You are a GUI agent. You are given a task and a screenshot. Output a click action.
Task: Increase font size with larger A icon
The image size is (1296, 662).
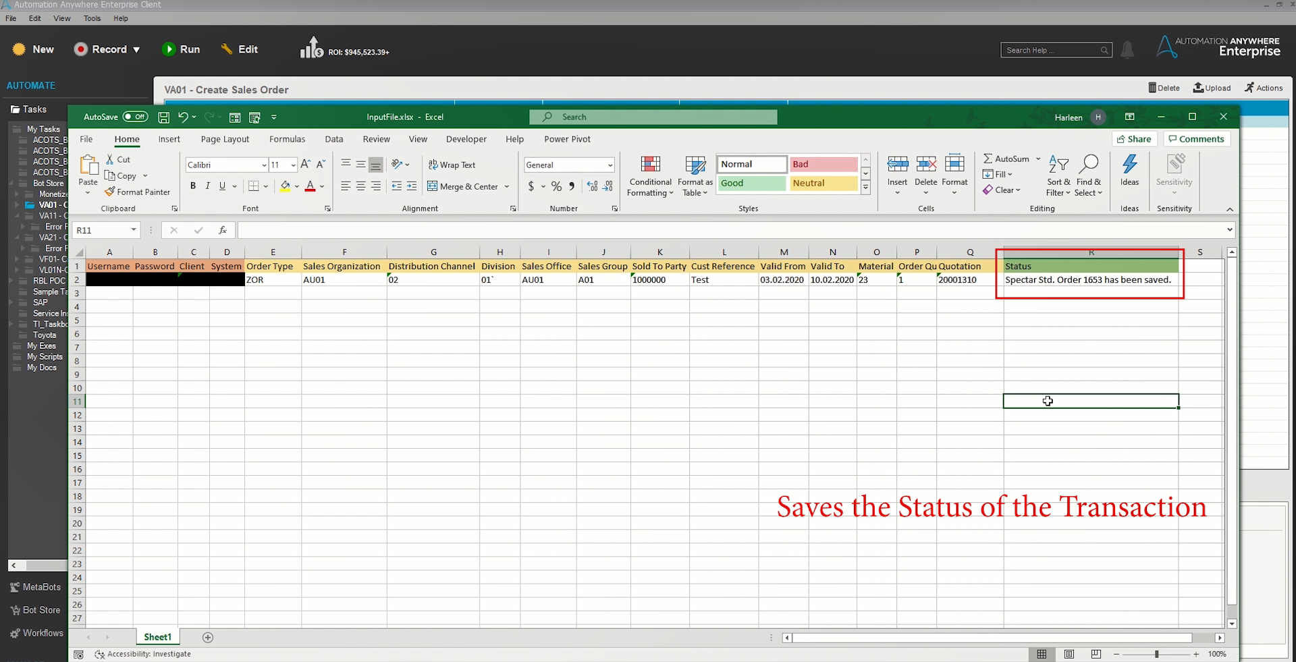pos(305,164)
